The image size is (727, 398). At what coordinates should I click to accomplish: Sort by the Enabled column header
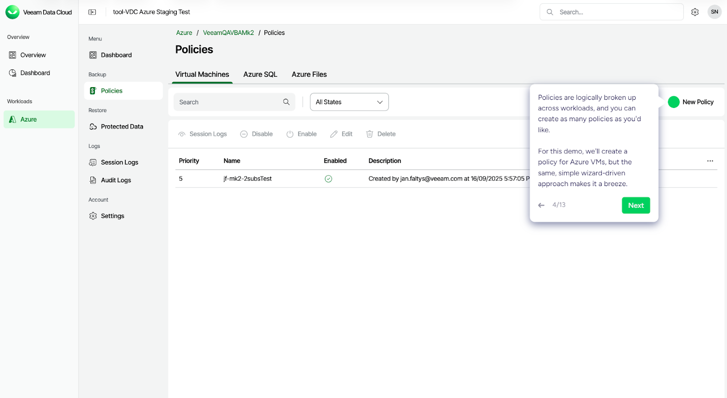click(335, 161)
